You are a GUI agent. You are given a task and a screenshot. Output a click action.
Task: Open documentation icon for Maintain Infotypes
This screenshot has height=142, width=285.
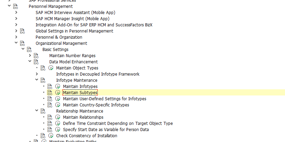pyautogui.click(x=50, y=87)
